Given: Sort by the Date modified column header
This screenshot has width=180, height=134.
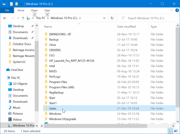Looking at the screenshot, I should [127, 27].
